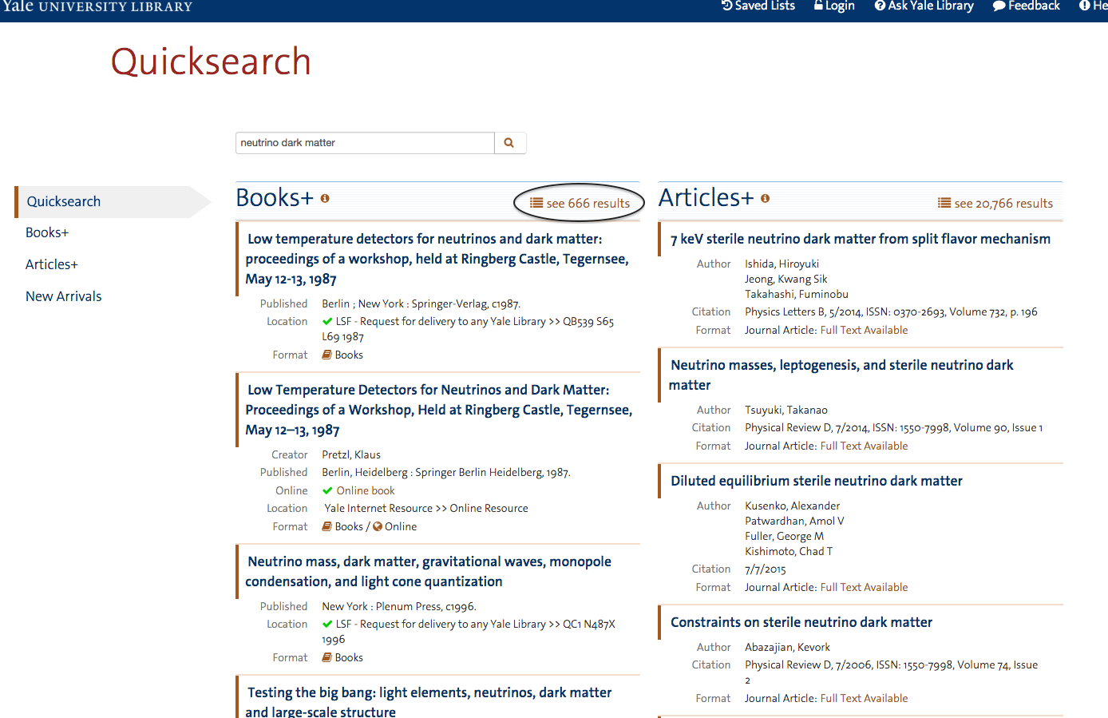
Task: Click the Quicksearch page heading
Action: click(x=211, y=61)
